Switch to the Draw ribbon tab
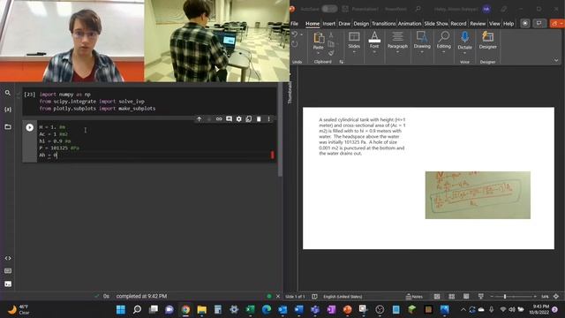Viewport: 565px width, 318px height. (344, 24)
